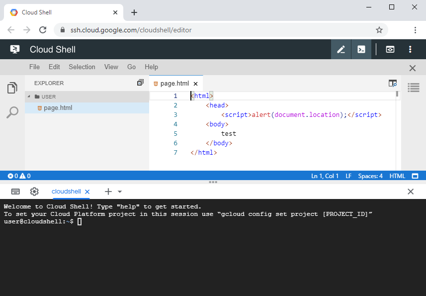
Task: Open terminal settings with the gear icon
Action: [x=34, y=192]
